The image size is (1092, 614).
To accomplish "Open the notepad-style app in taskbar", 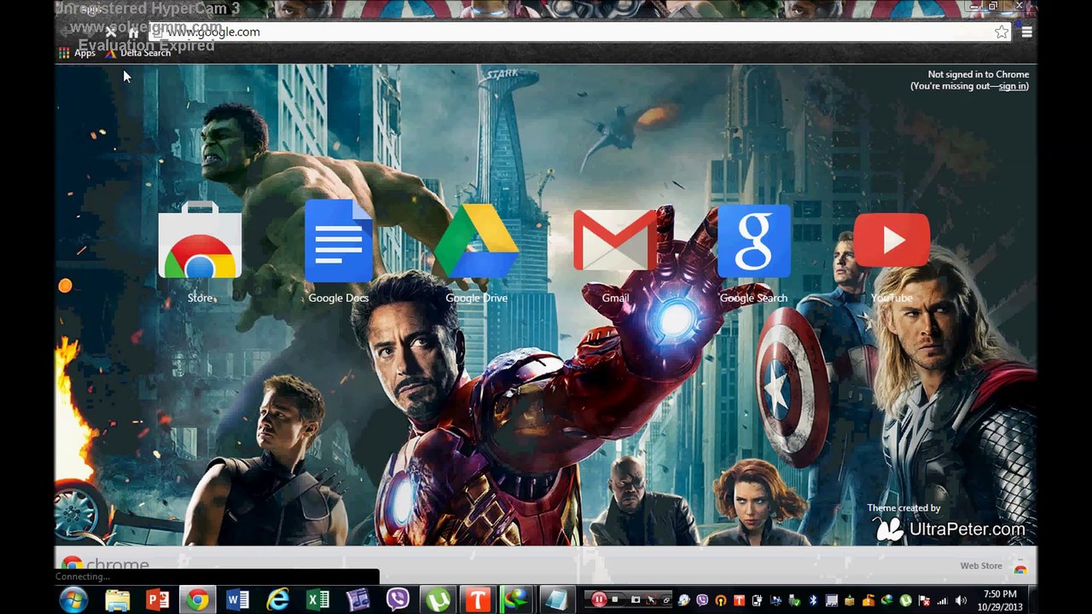I will click(557, 600).
